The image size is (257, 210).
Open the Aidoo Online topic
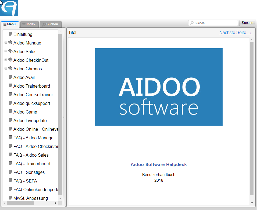35,129
